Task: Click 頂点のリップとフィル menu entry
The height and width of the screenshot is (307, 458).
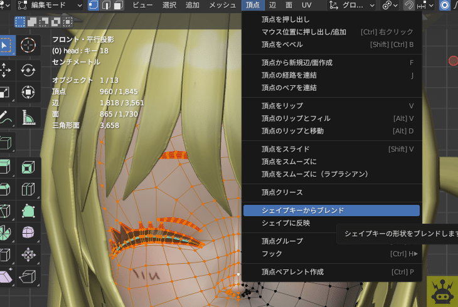Action: click(x=331, y=118)
